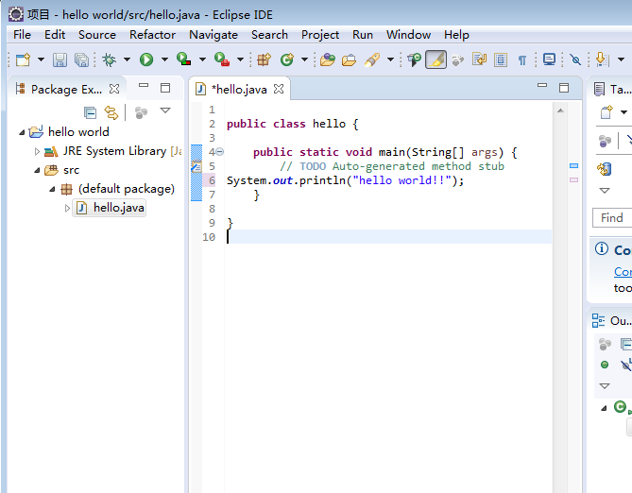Click the New Java Class icon
This screenshot has width=632, height=493.
[x=286, y=59]
